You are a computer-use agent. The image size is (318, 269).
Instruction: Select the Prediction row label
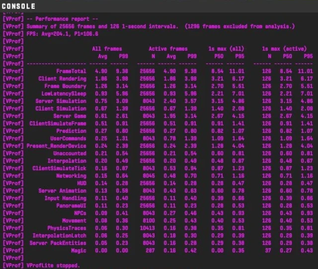(x=71, y=131)
